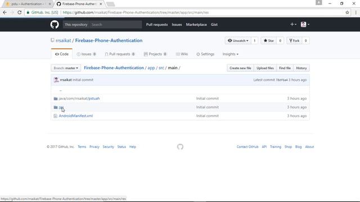
Task: Fork the repository
Action: (294, 40)
